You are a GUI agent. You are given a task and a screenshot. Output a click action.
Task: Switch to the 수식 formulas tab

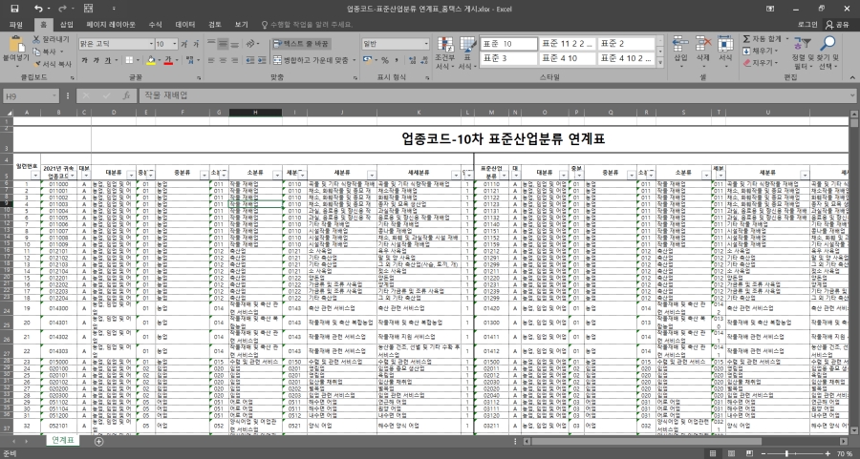(155, 25)
